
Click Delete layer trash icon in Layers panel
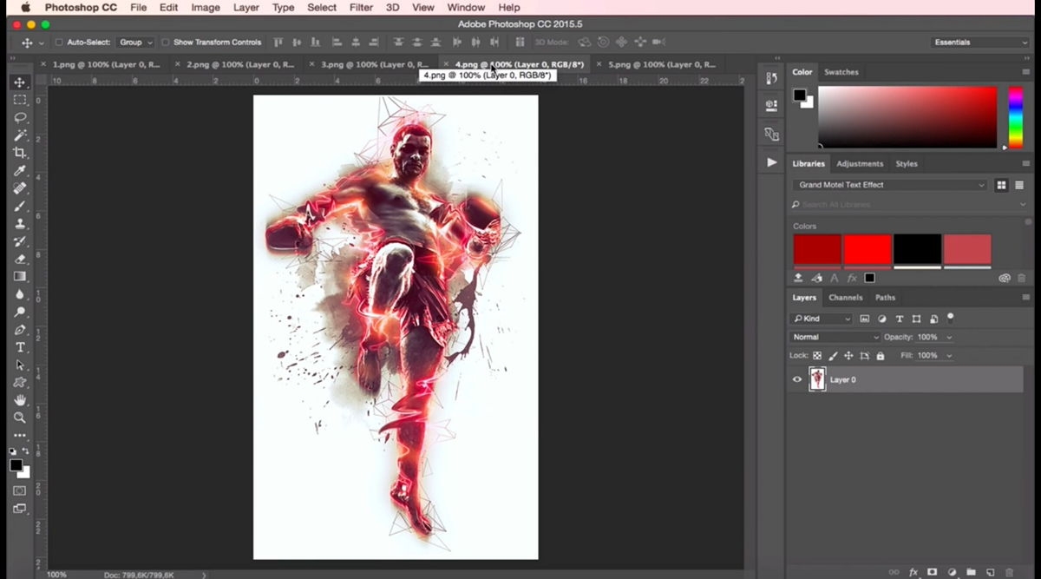tap(1009, 572)
